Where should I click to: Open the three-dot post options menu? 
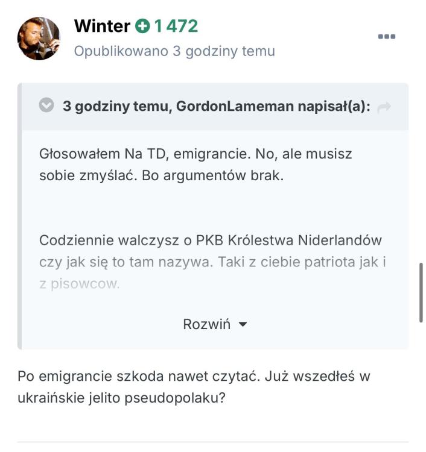(x=386, y=37)
